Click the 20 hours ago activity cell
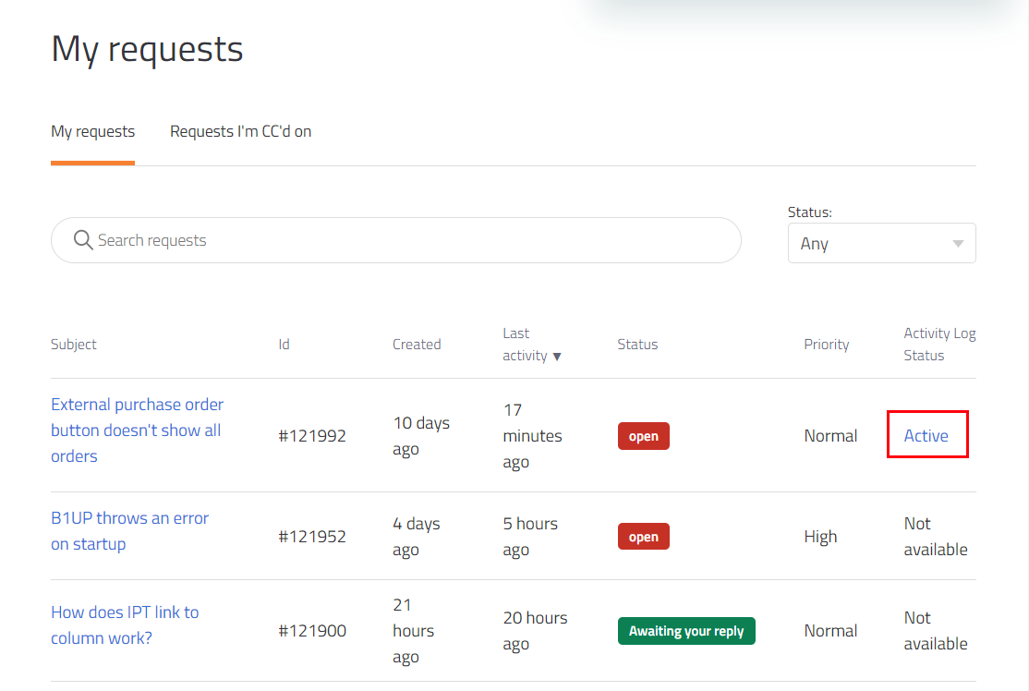The height and width of the screenshot is (691, 1029). point(535,631)
